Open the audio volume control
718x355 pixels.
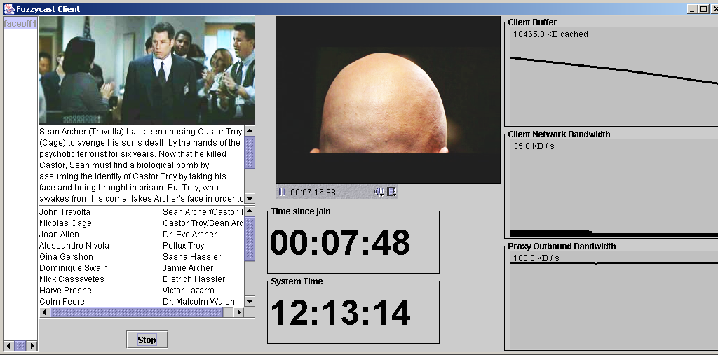[379, 192]
